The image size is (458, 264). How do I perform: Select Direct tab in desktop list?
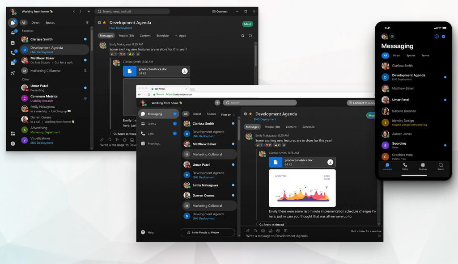(x=35, y=22)
